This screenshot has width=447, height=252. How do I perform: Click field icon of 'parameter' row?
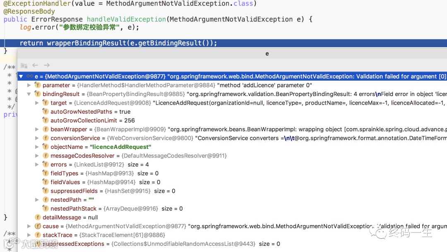(37, 85)
